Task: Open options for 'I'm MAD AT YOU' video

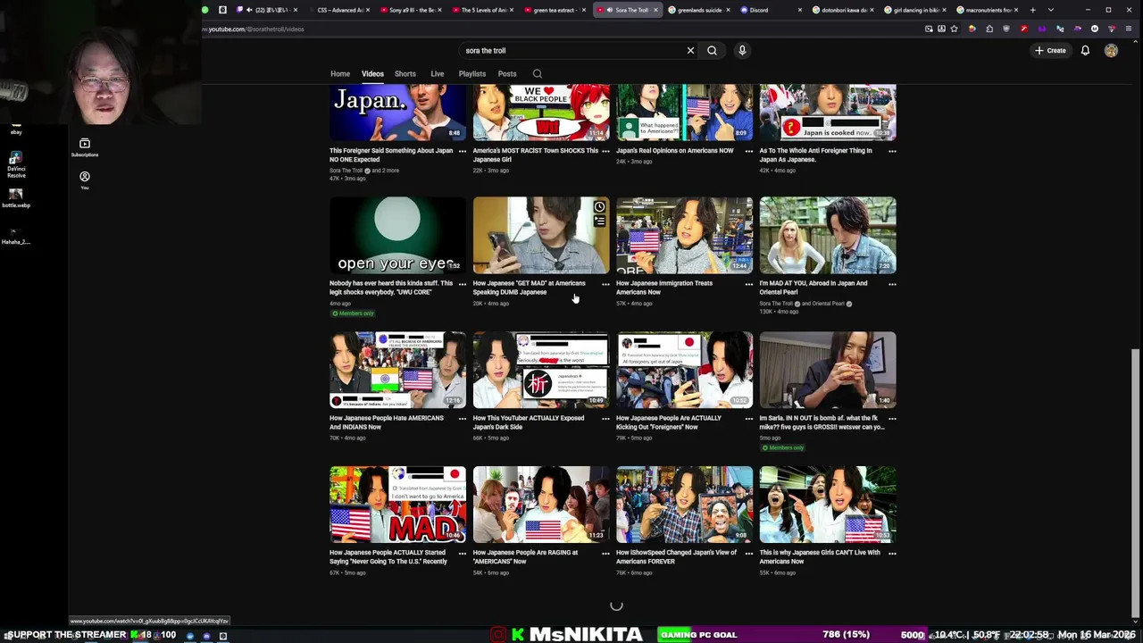Action: (x=892, y=284)
